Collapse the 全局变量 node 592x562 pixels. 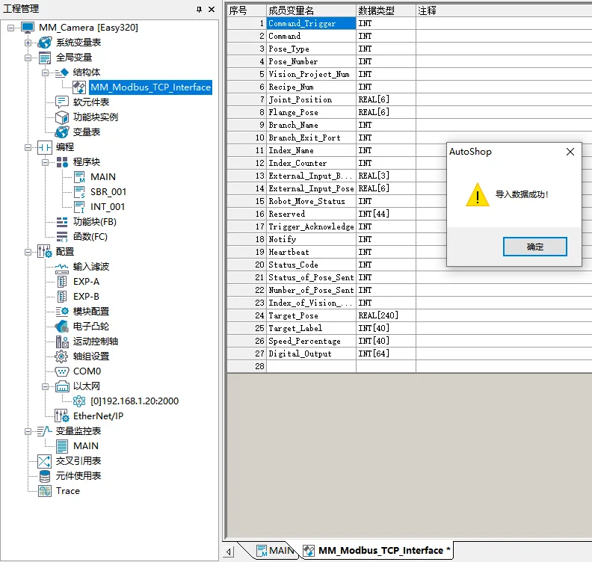28,58
